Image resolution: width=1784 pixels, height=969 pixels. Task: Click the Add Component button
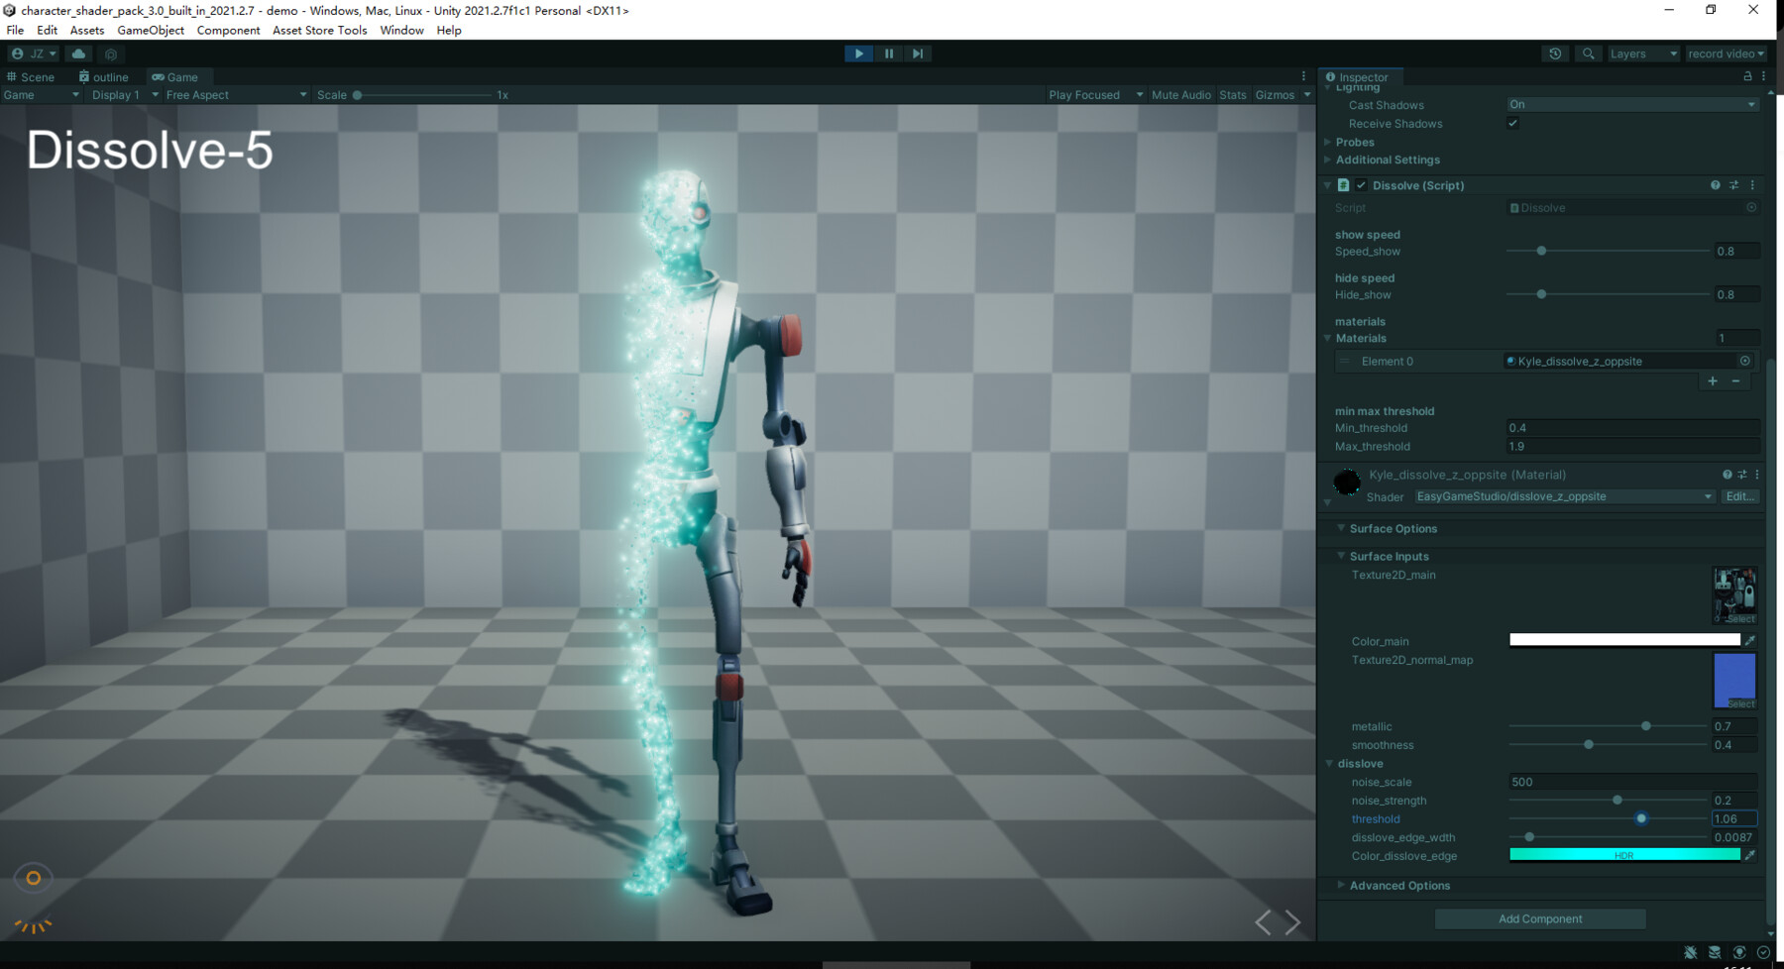(1539, 918)
